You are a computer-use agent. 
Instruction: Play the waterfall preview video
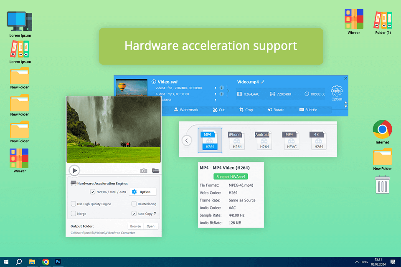74,170
